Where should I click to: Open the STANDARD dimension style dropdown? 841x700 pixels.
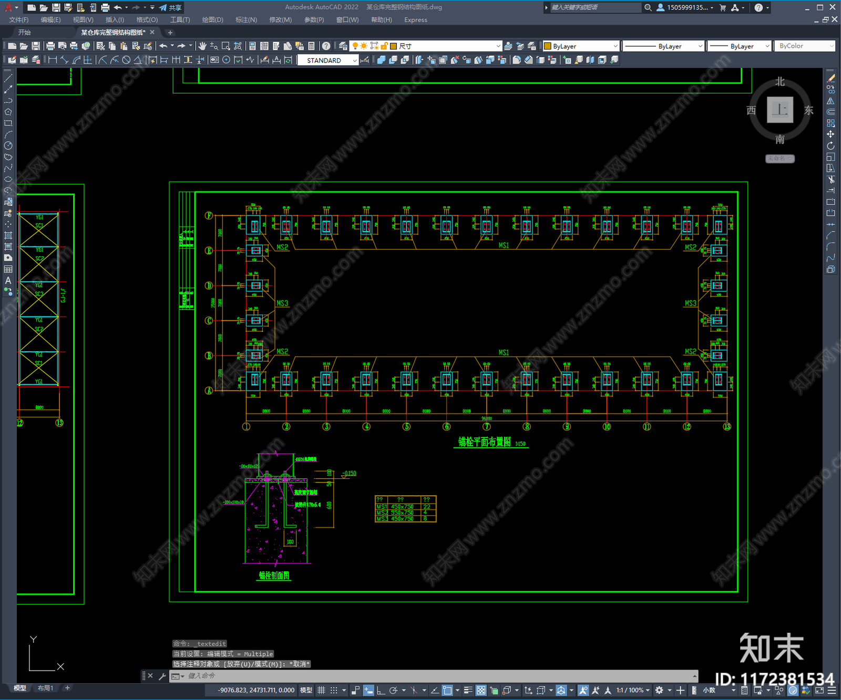328,60
